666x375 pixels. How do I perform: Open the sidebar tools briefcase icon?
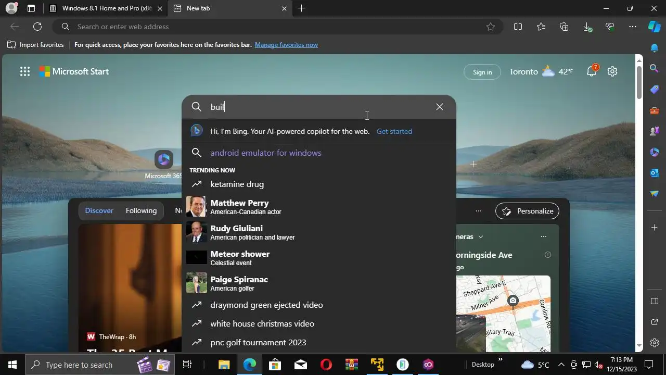coord(655,110)
